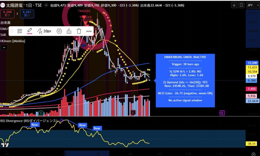Open the drawing templates icon in floating toolbar

(x=20, y=31)
